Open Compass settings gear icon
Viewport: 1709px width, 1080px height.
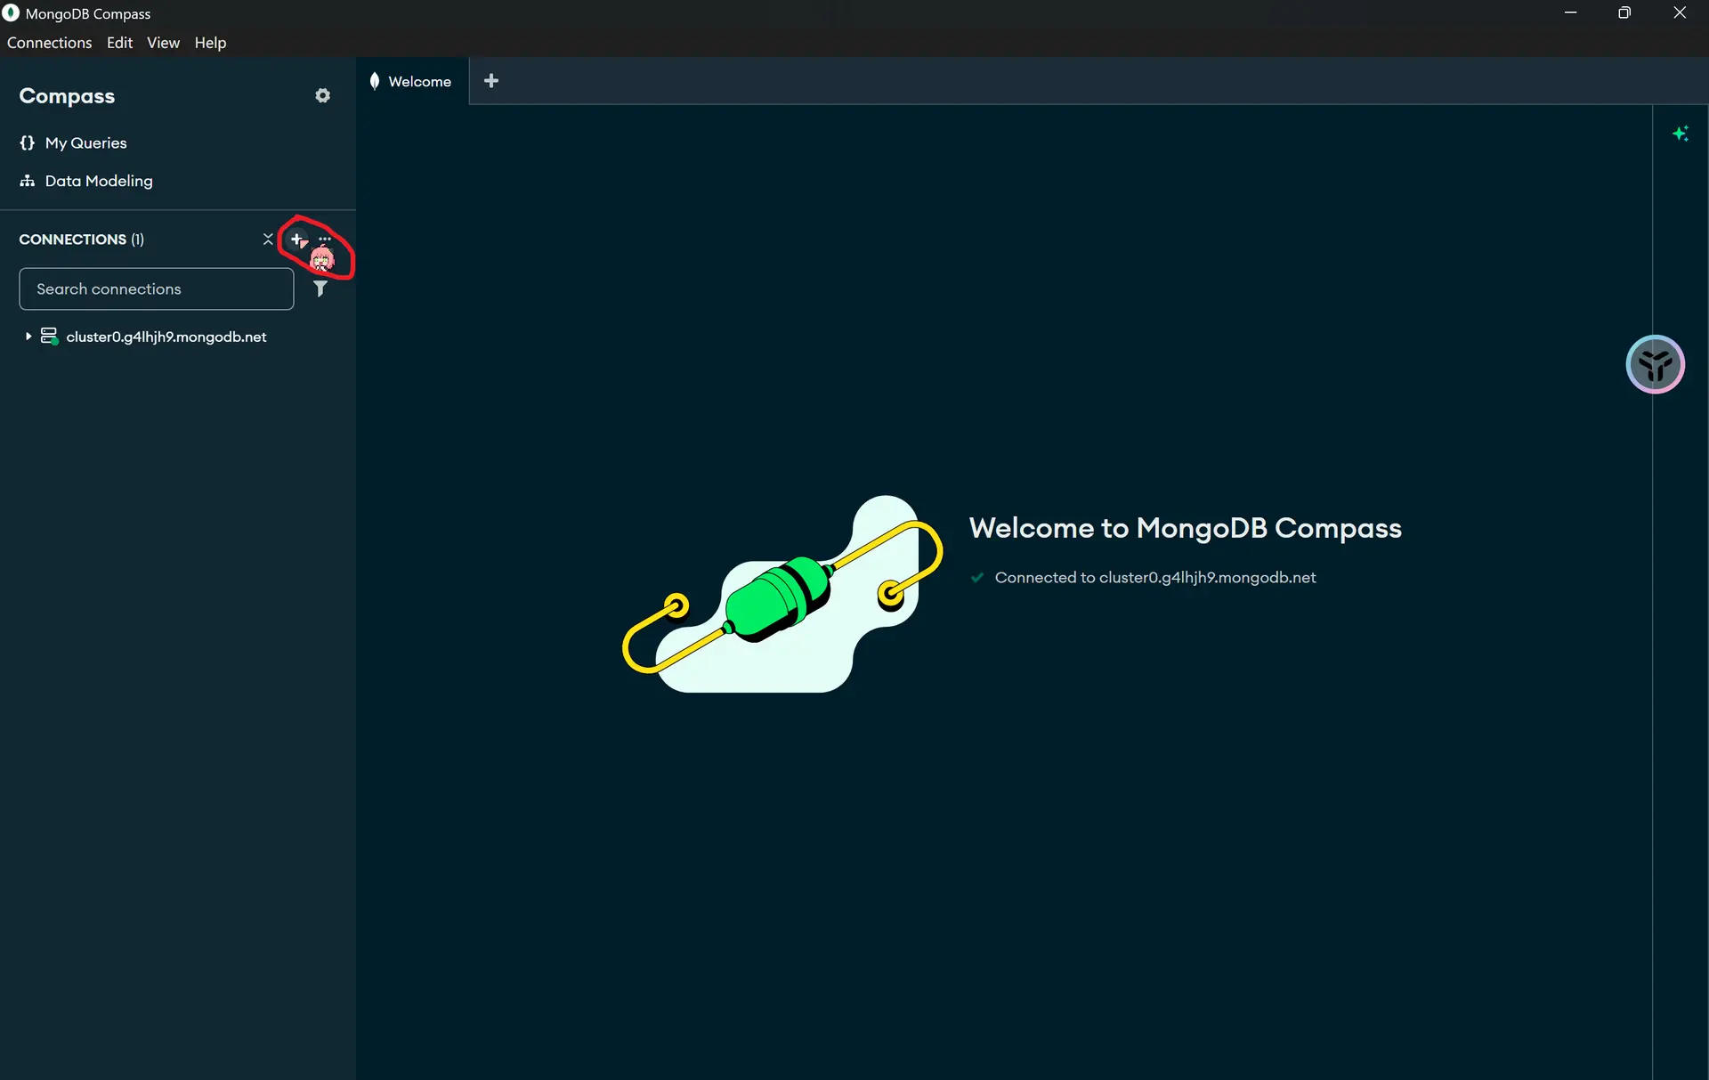pos(322,95)
